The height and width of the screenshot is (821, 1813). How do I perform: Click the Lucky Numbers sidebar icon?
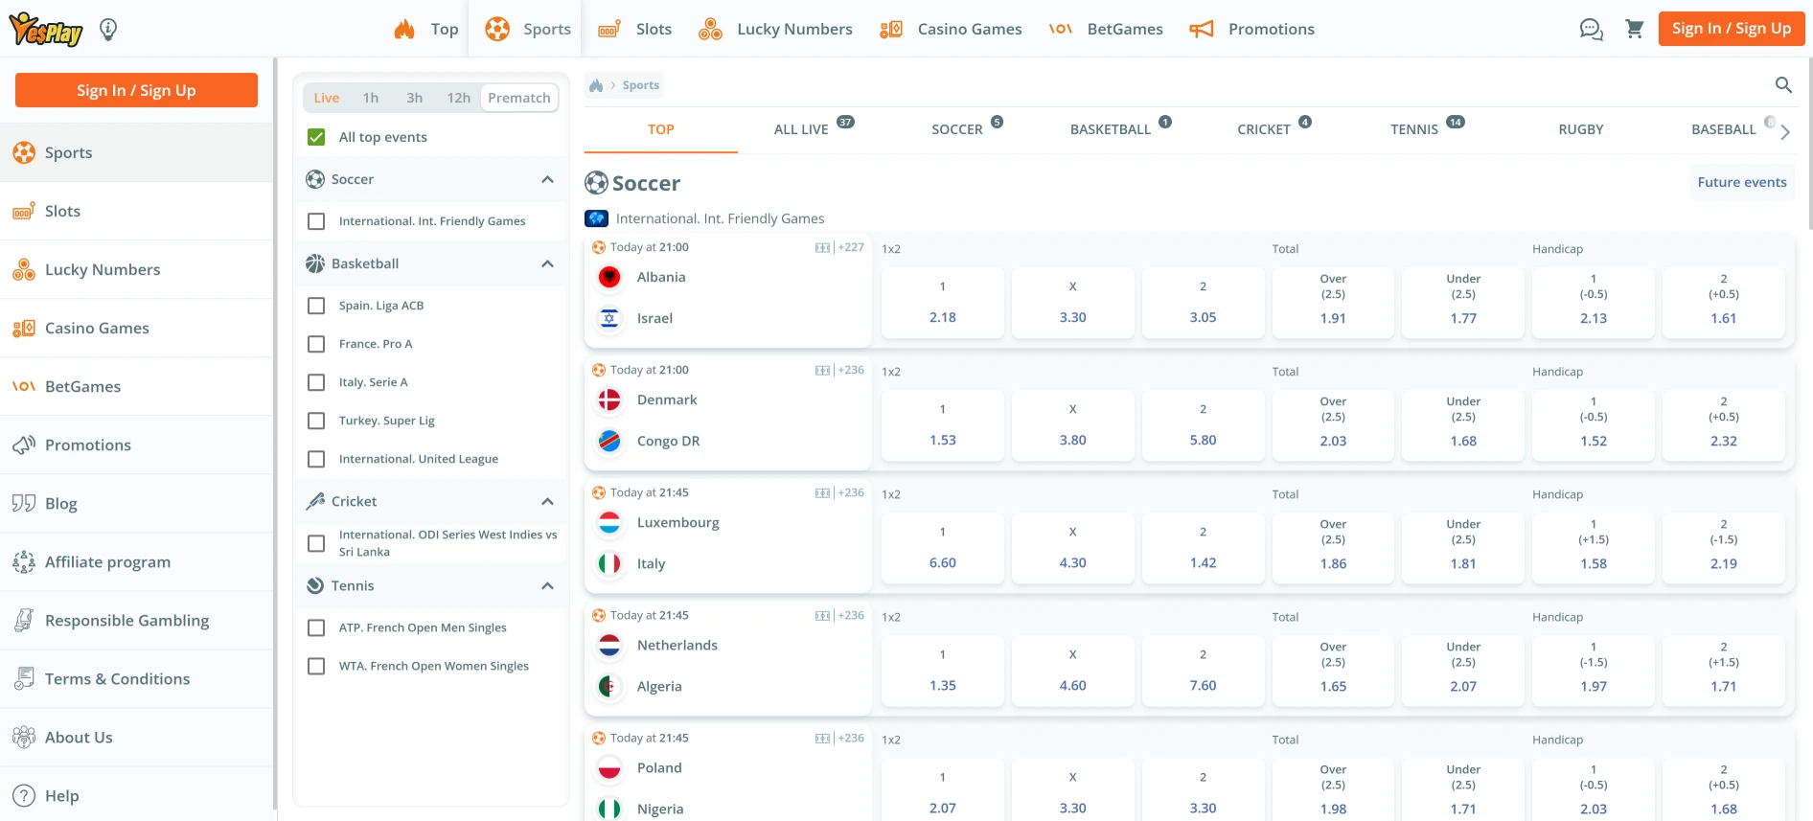coord(24,269)
